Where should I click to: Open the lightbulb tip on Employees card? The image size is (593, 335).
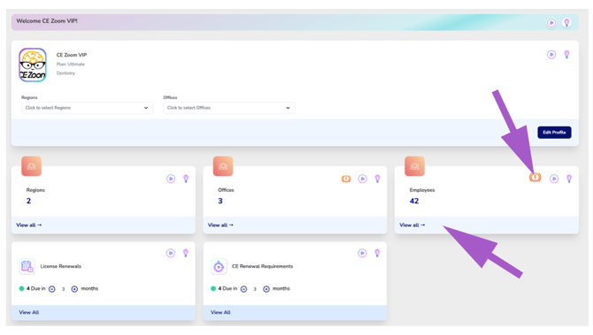(x=569, y=179)
